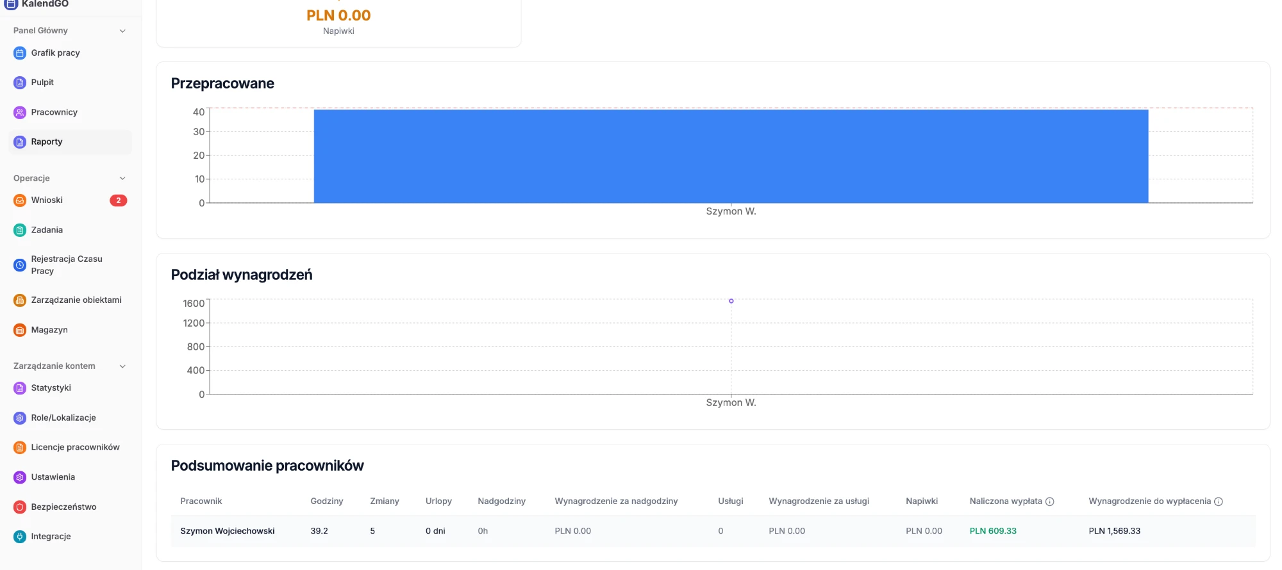Show info tooltip for Naliczona wypłata
1282x570 pixels.
coord(1050,501)
